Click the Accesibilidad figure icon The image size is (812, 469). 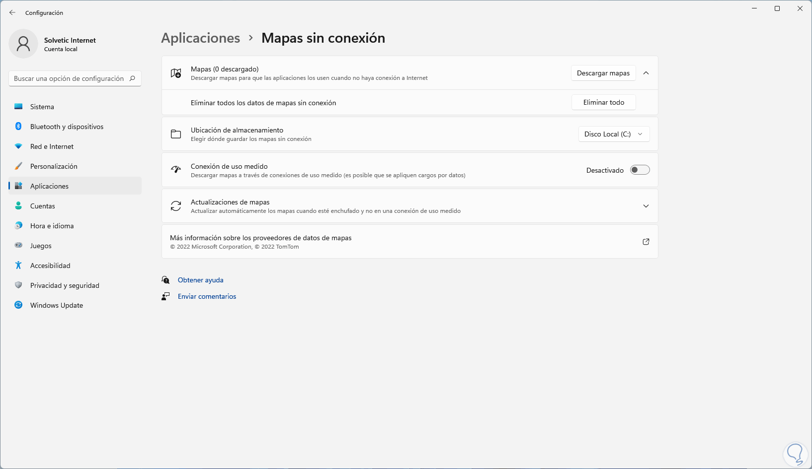(x=18, y=266)
